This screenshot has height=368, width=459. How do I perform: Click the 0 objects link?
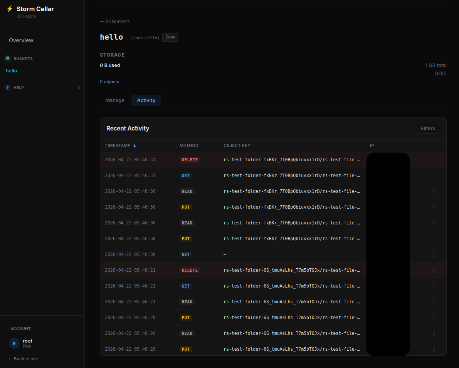[x=109, y=82]
